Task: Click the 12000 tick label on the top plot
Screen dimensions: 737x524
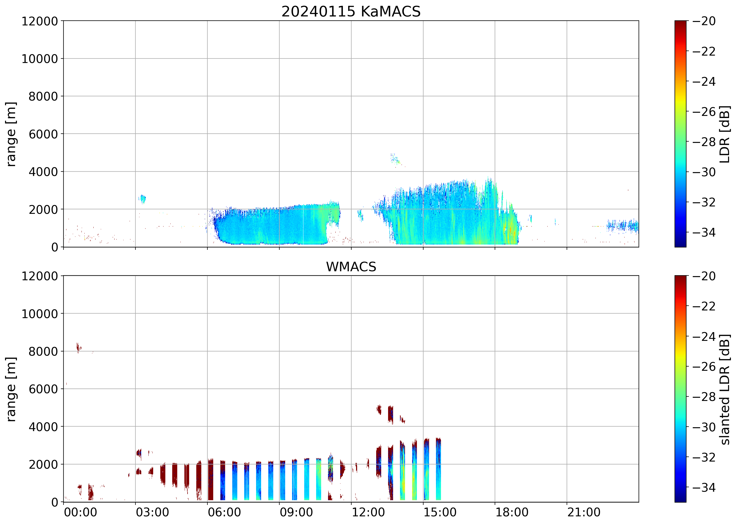Action: coord(40,21)
